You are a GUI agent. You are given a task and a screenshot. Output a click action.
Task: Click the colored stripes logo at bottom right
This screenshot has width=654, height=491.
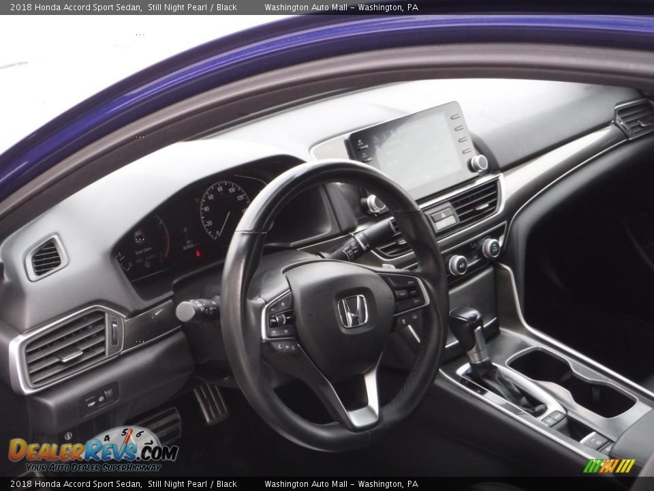coord(609,466)
